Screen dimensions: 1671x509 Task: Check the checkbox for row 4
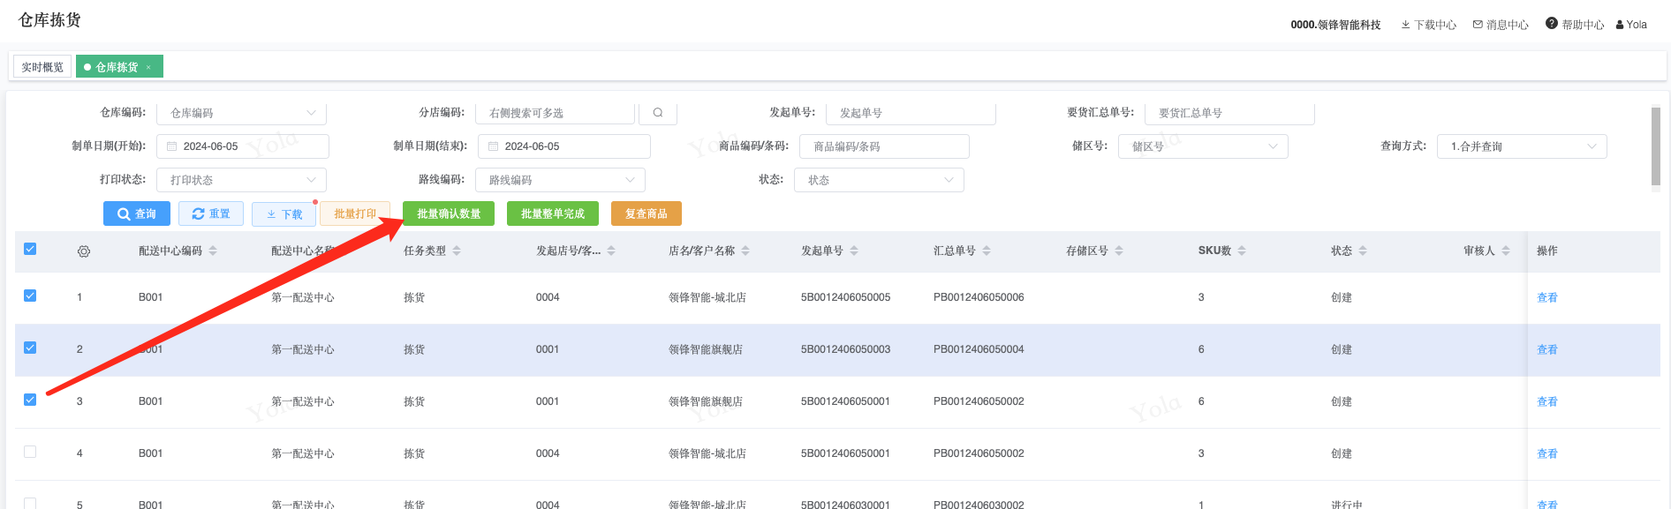click(x=30, y=453)
